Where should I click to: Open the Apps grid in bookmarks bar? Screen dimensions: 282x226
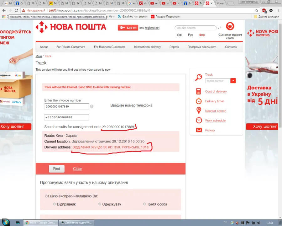click(x=4, y=17)
